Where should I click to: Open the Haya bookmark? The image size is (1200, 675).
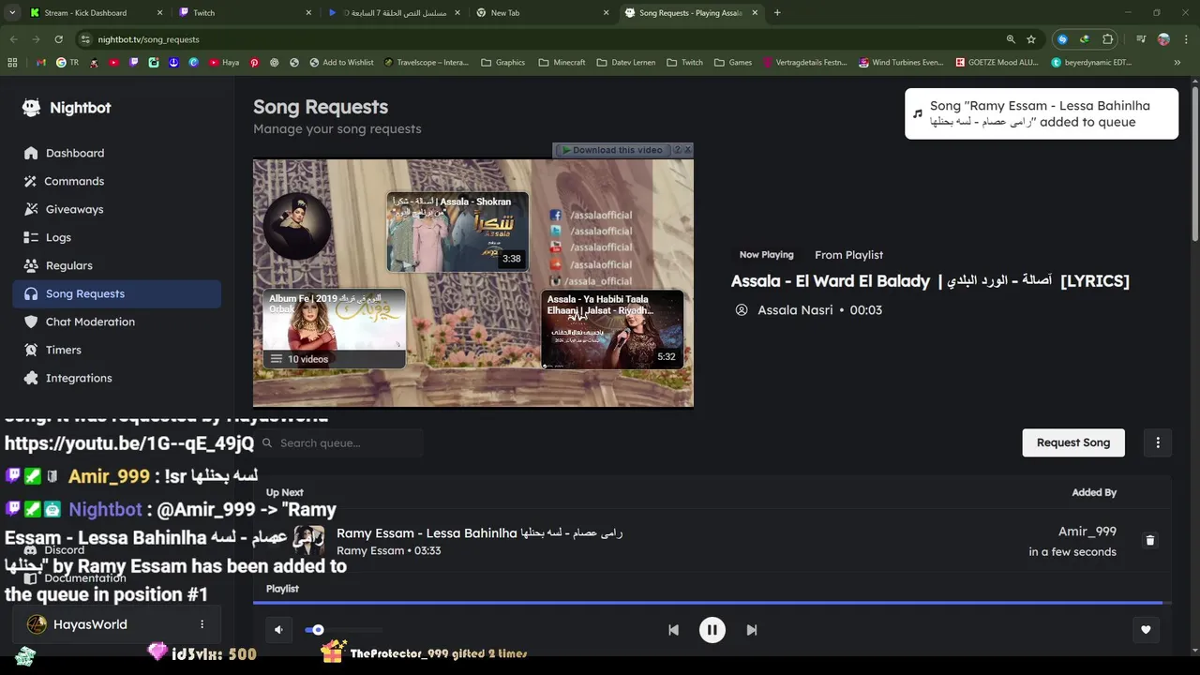tap(224, 63)
